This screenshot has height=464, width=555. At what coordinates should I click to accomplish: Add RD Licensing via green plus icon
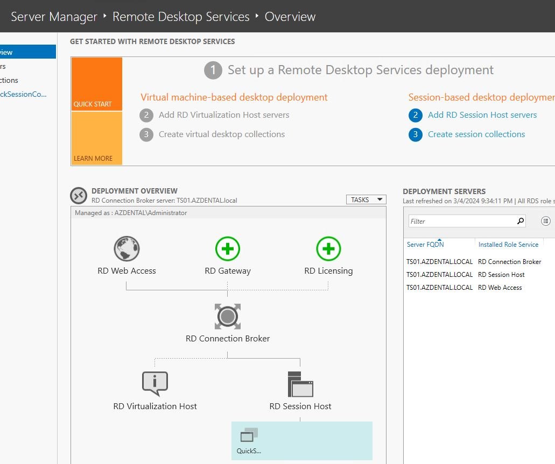click(x=328, y=248)
